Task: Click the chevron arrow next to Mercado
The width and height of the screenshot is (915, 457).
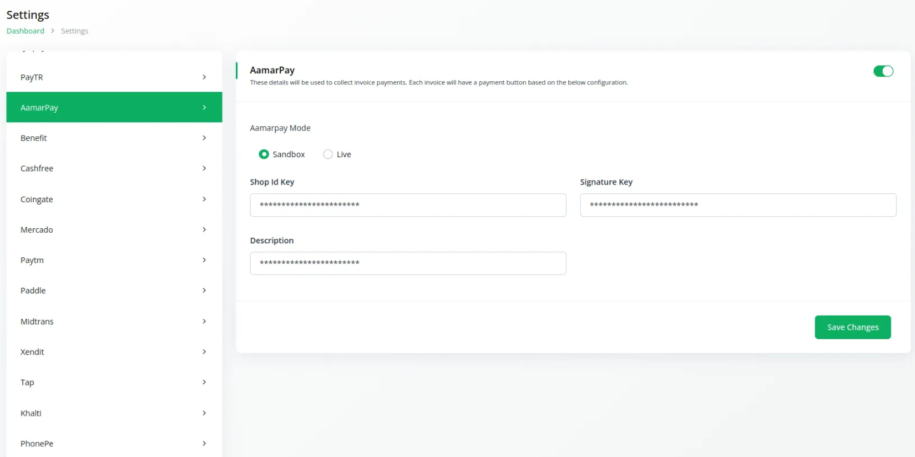Action: click(x=204, y=229)
